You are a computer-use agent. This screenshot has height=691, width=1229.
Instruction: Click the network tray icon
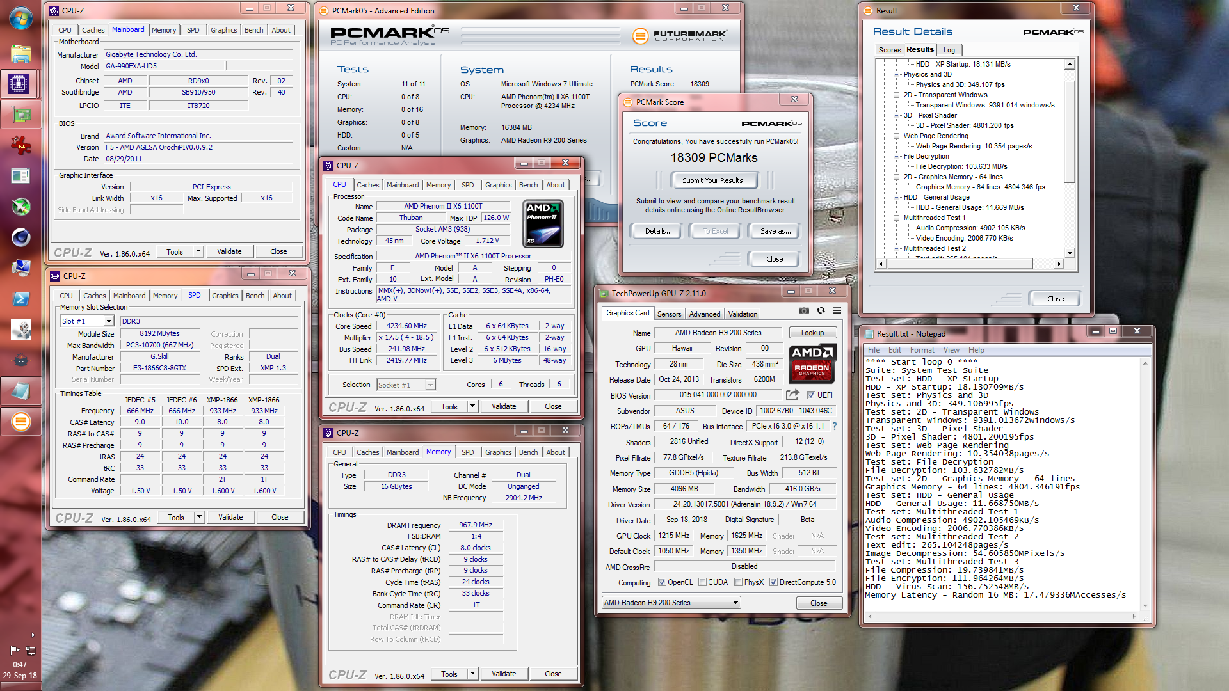pyautogui.click(x=30, y=650)
